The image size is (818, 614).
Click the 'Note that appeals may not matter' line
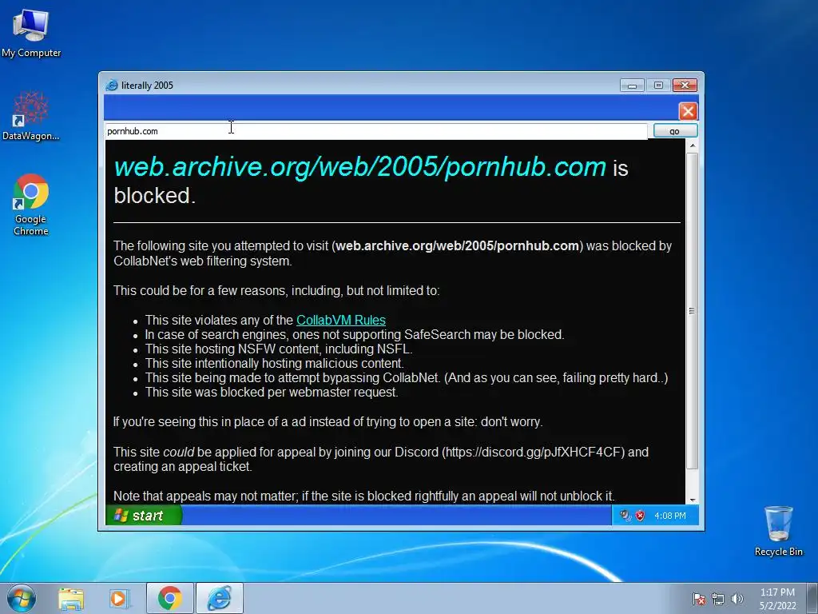click(x=363, y=496)
